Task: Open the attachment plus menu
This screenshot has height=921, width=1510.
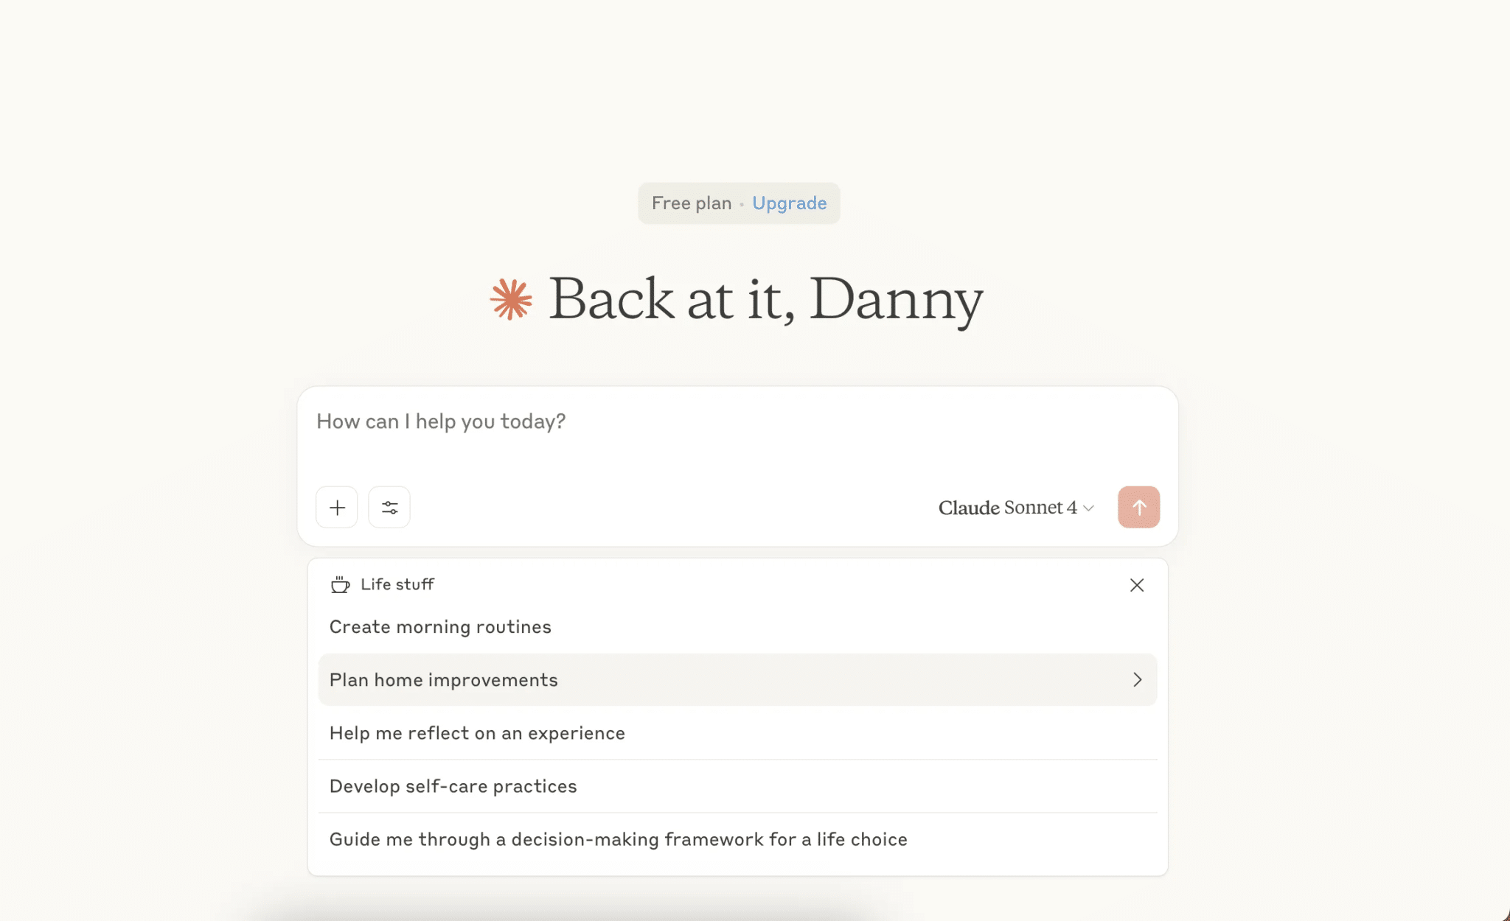Action: [336, 507]
